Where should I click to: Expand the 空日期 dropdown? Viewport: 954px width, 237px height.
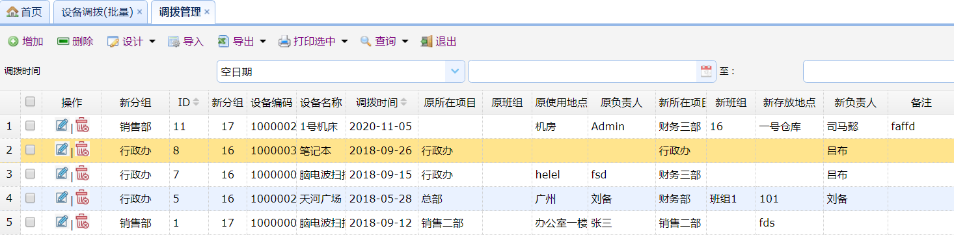[x=454, y=72]
